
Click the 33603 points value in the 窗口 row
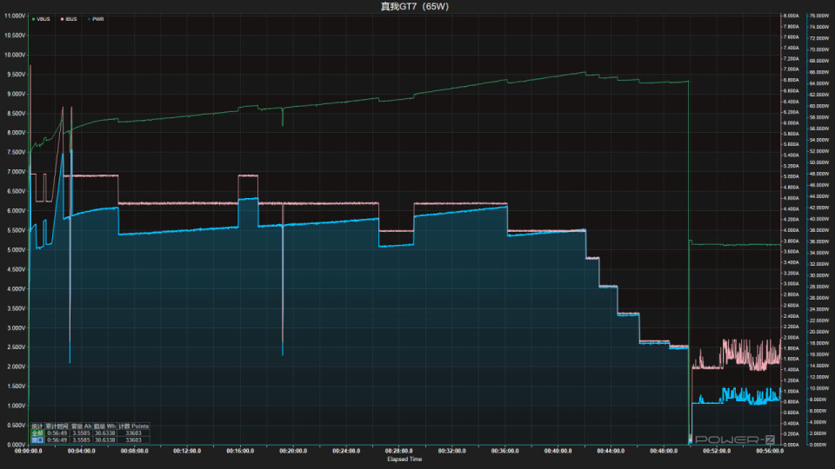coord(133,439)
